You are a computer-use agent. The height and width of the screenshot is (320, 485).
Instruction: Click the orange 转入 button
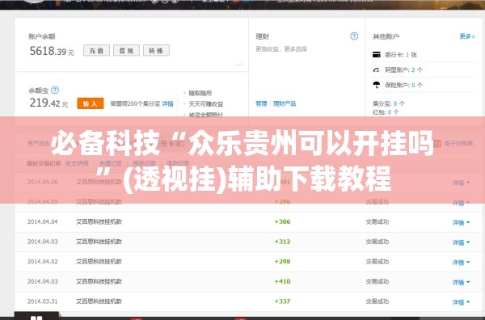(x=91, y=103)
